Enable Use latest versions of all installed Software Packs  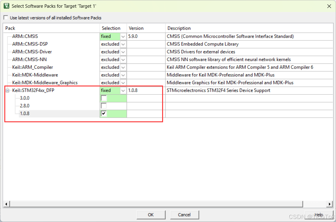(x=6, y=18)
